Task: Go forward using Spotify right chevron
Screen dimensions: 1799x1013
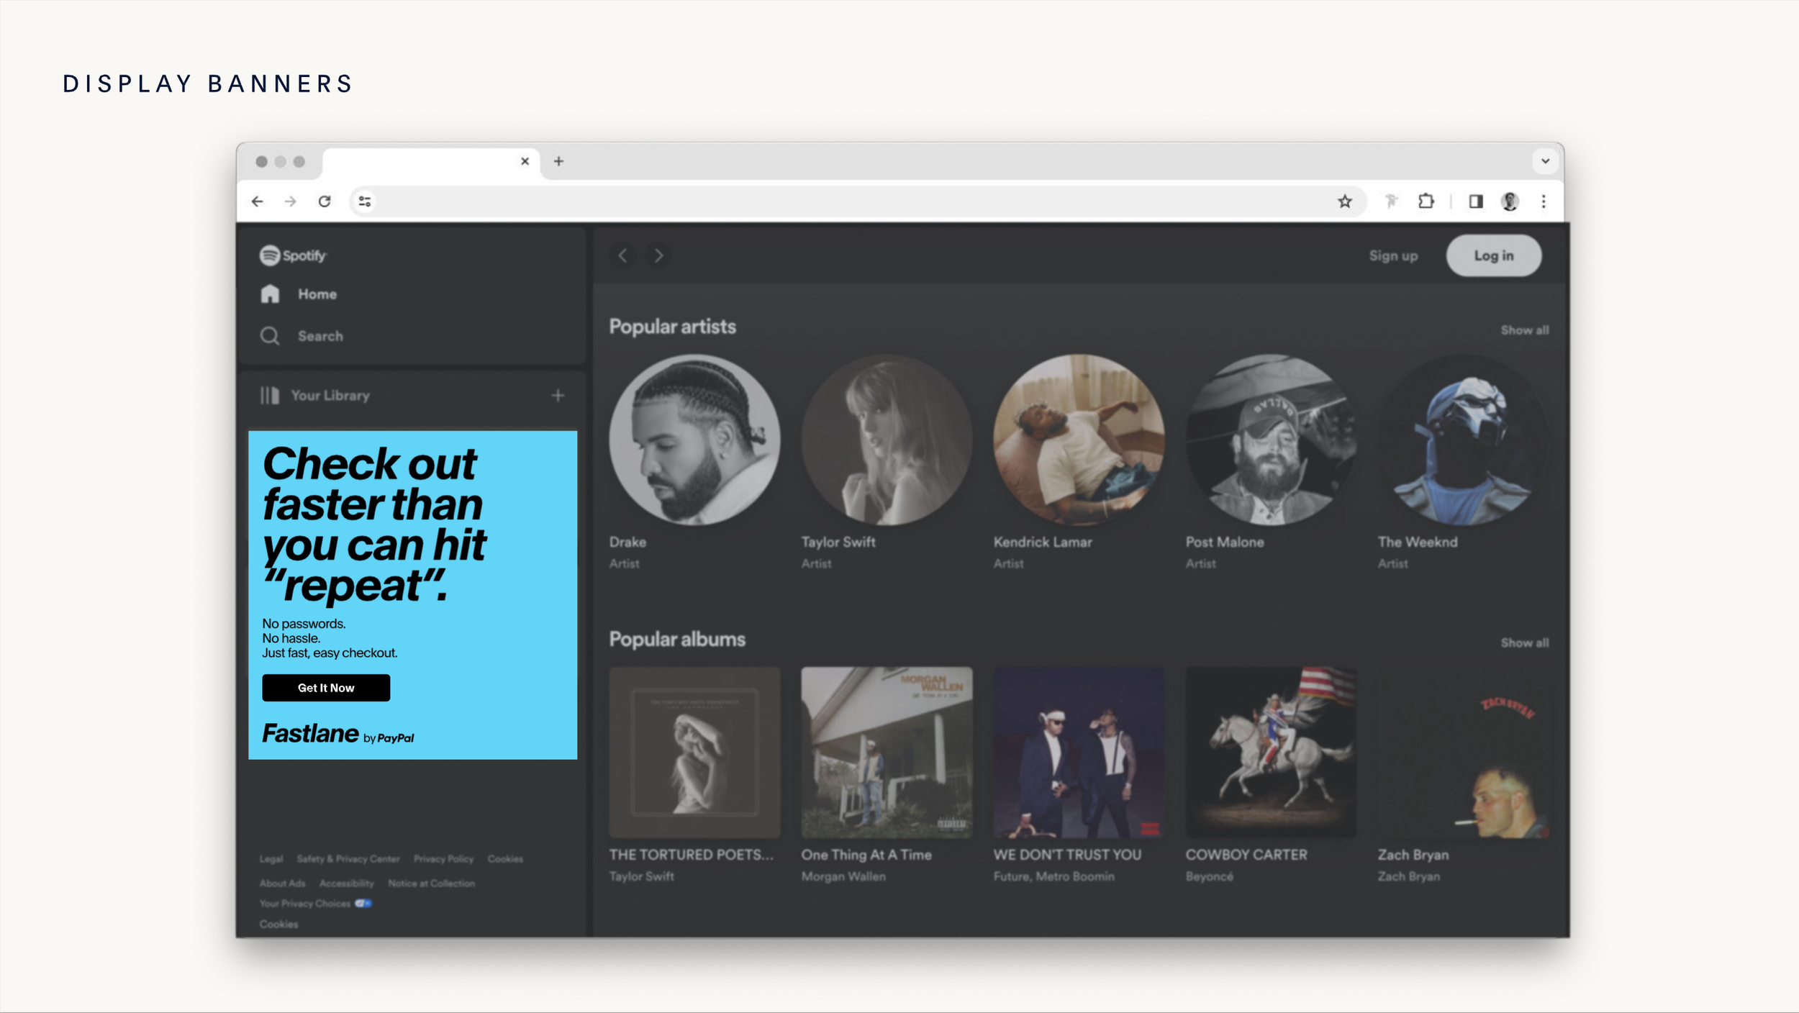Action: click(658, 255)
